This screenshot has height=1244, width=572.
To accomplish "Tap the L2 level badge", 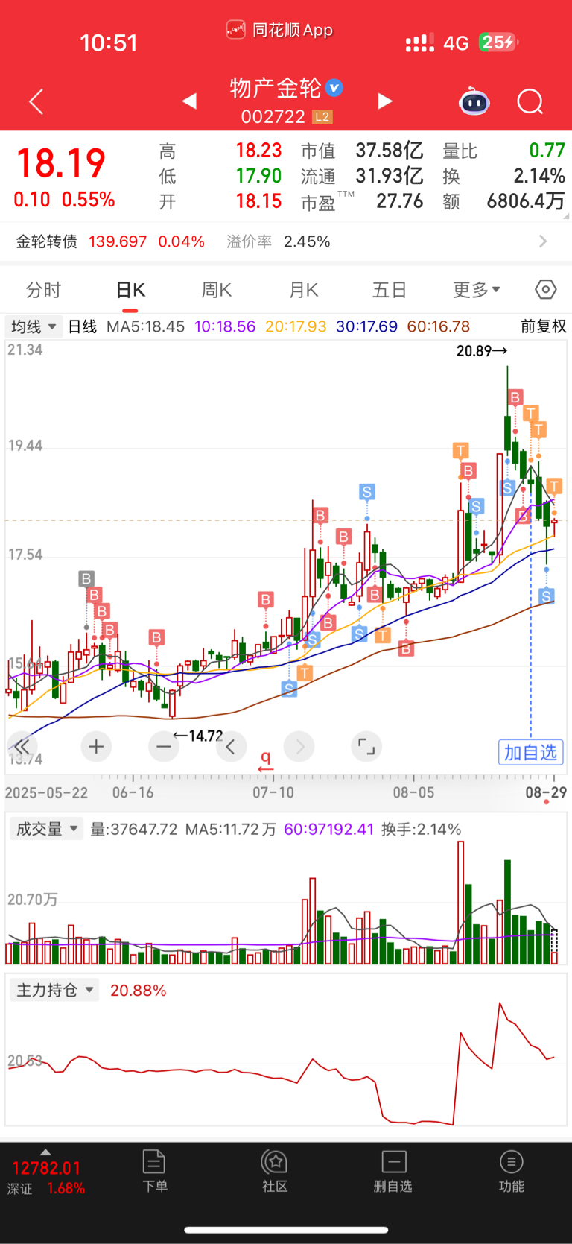I will (322, 117).
